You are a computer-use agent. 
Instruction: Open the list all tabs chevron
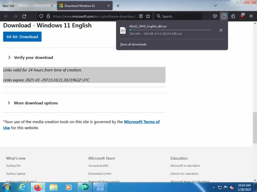[x=216, y=5]
